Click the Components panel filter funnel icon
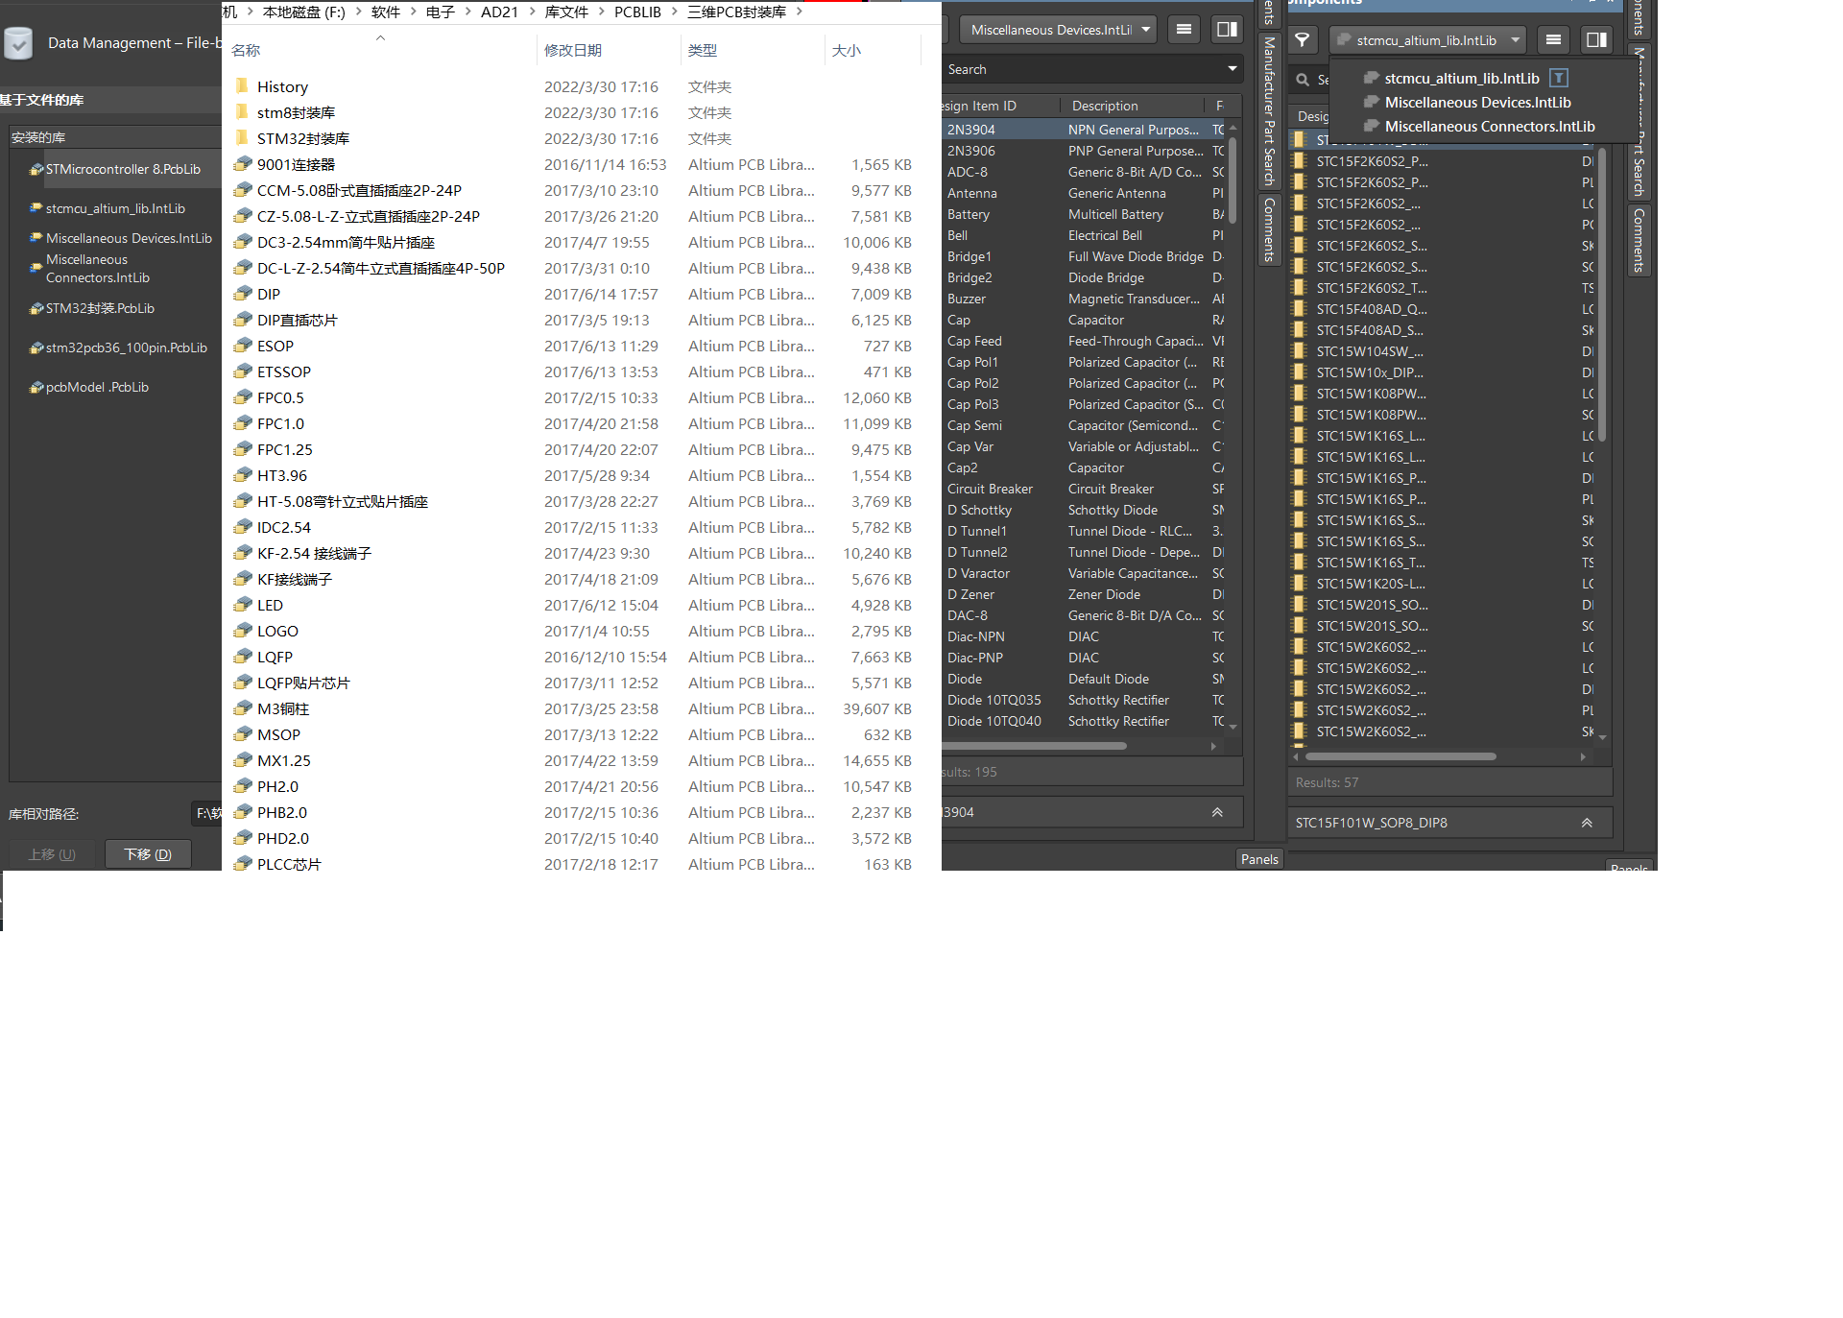The width and height of the screenshot is (1843, 1318). 1303,40
